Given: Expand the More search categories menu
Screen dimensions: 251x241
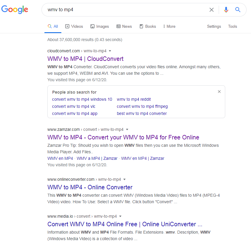Looking at the screenshot, I should point(170,27).
